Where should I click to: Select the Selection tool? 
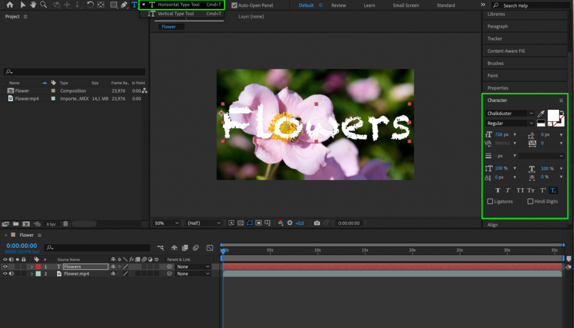(22, 6)
